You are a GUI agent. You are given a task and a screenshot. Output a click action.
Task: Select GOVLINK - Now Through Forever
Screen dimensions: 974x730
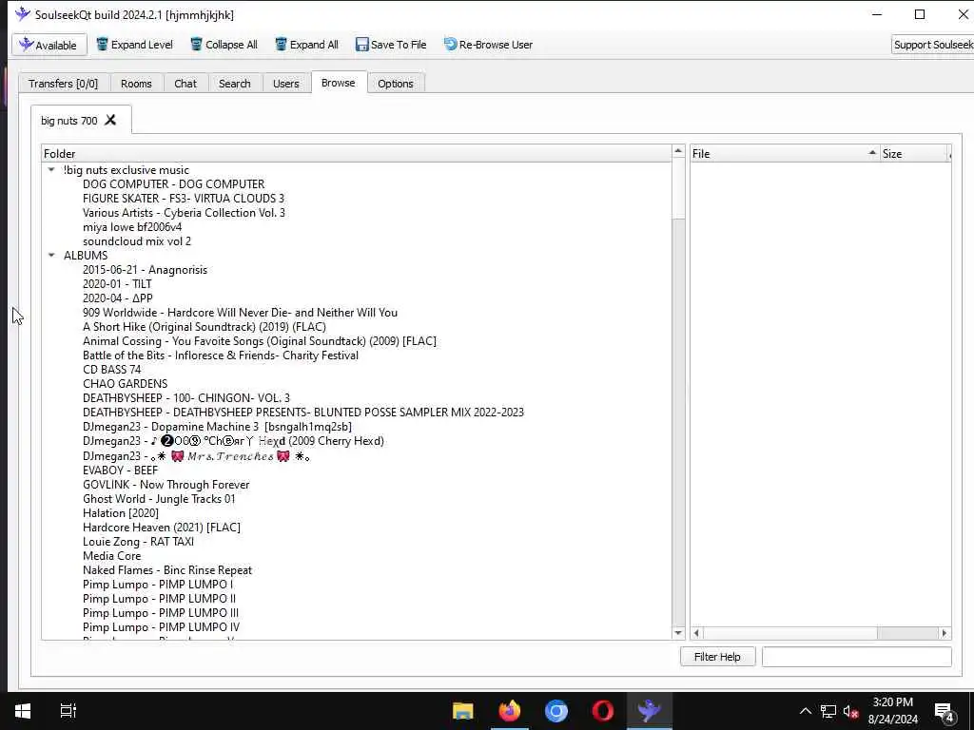(x=166, y=485)
